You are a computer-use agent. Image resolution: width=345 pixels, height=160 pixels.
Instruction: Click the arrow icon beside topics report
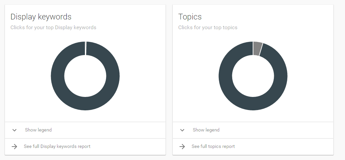(182, 147)
